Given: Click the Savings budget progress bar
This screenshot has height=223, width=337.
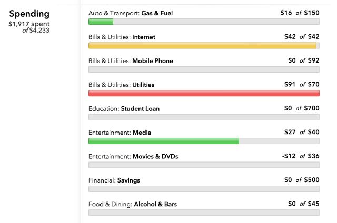Looking at the screenshot, I should 204,188.
